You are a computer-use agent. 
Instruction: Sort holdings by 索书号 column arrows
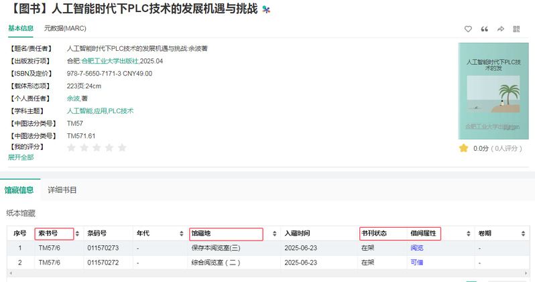point(77,234)
